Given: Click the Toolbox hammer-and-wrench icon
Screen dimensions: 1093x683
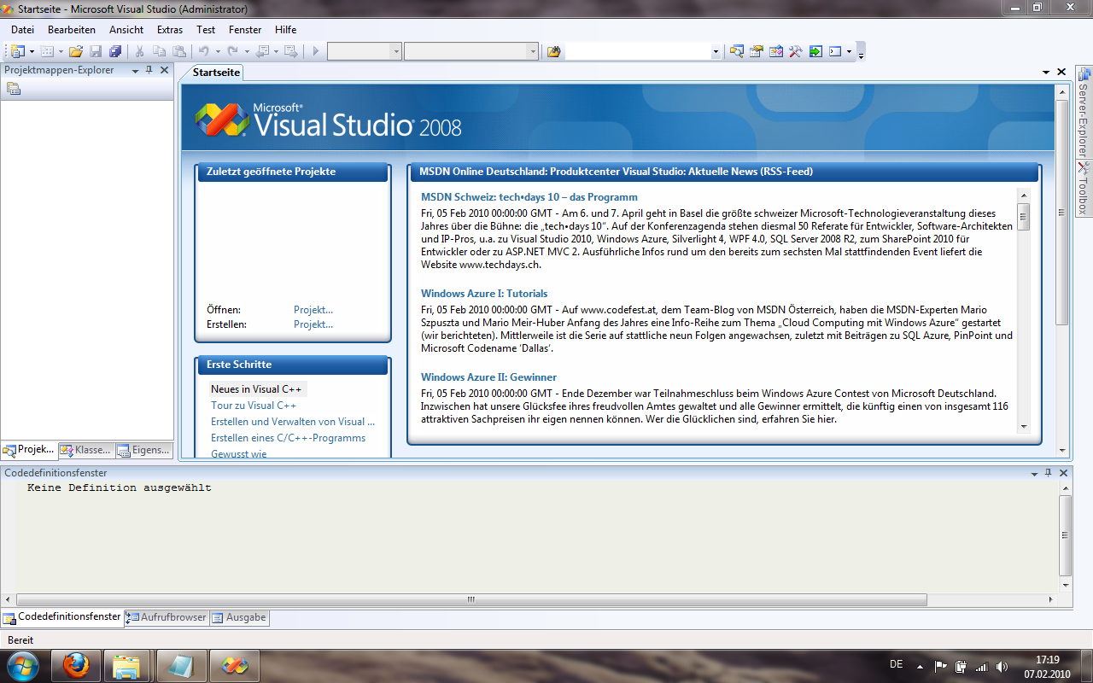Looking at the screenshot, I should coord(795,51).
